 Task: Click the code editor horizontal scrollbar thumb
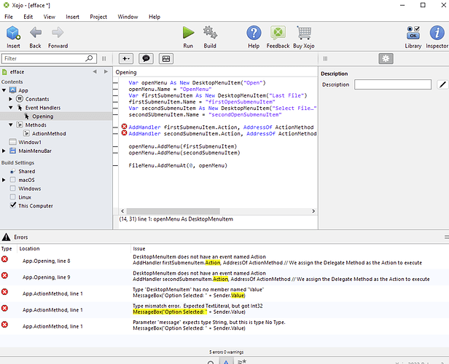[x=173, y=211]
